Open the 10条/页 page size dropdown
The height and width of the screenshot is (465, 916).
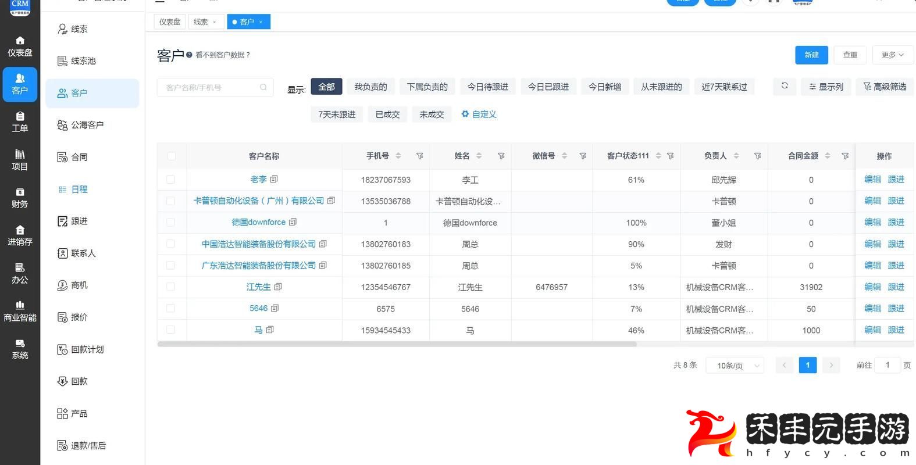pyautogui.click(x=735, y=366)
